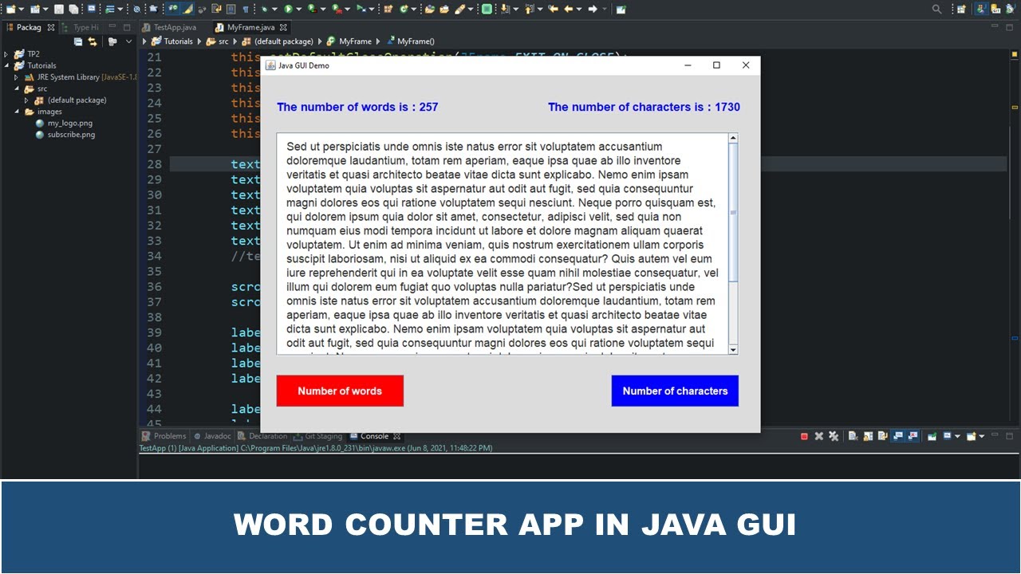Click inside the Lorem ipsum text area
Image resolution: width=1021 pixels, height=574 pixels.
pyautogui.click(x=503, y=244)
